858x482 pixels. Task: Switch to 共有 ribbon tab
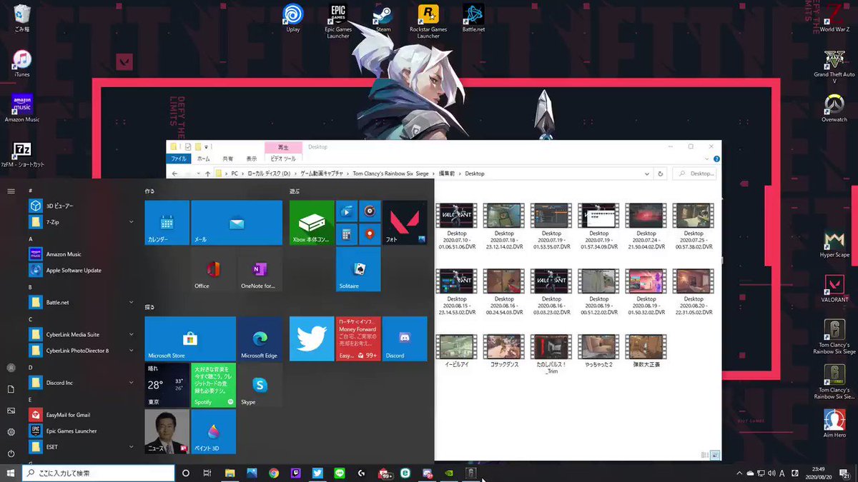[x=228, y=159]
